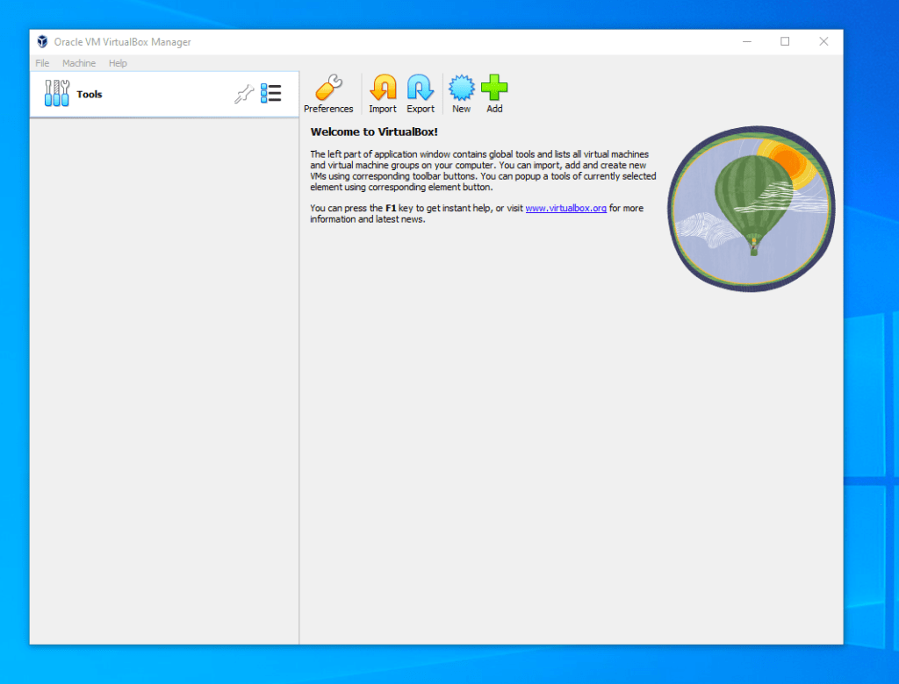Screen dimensions: 899x684
Task: Click the VirtualBox cube icon in title bar
Action: [x=42, y=42]
